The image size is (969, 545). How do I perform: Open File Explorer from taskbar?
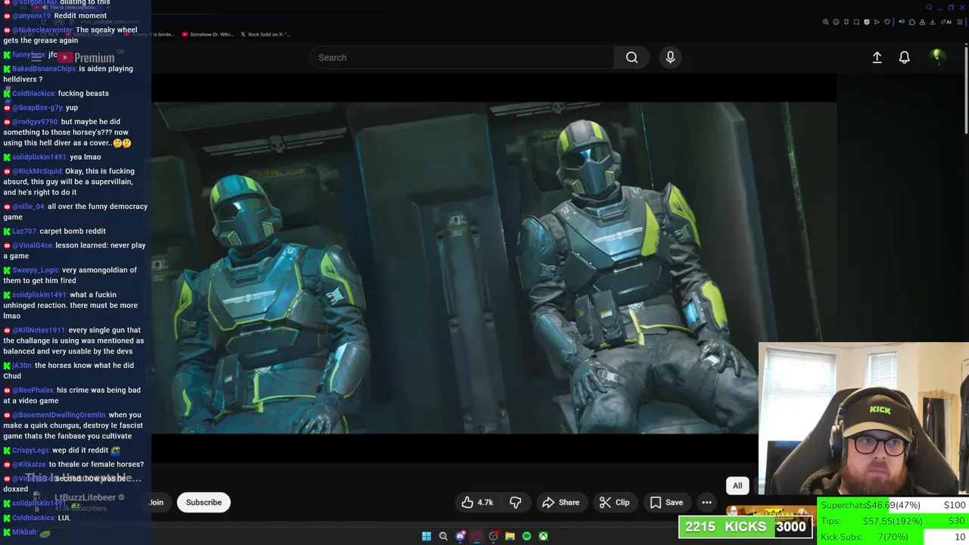pos(510,536)
